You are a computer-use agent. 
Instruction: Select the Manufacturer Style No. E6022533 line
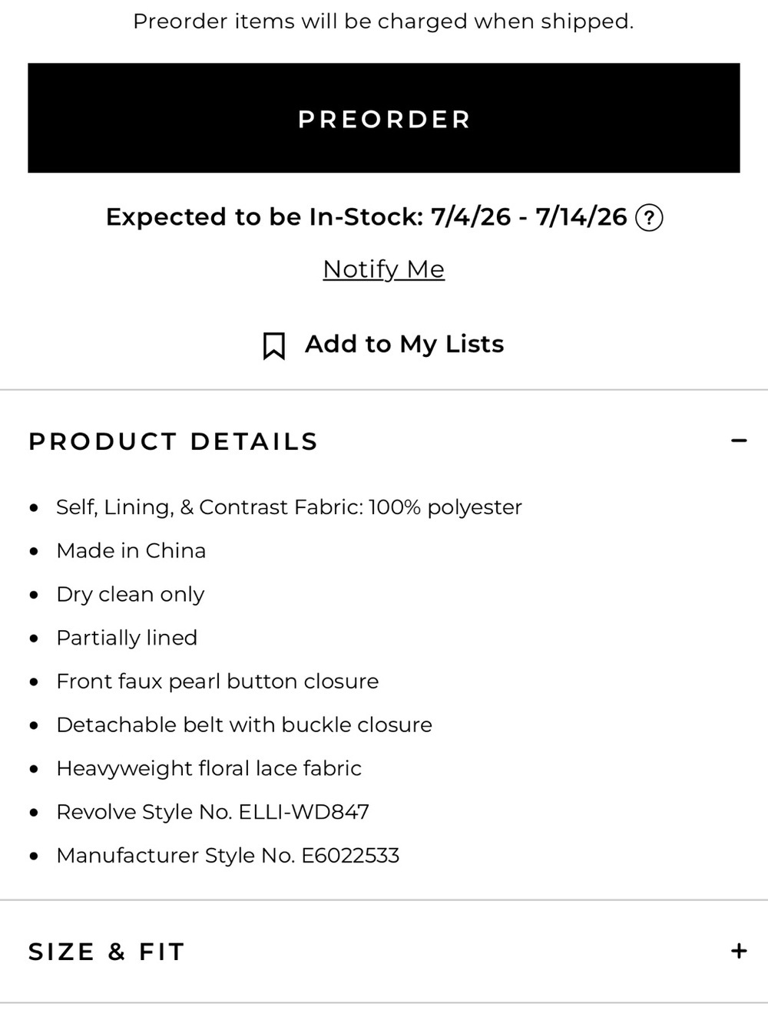tap(228, 856)
